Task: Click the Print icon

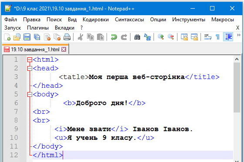Action: tap(67, 37)
